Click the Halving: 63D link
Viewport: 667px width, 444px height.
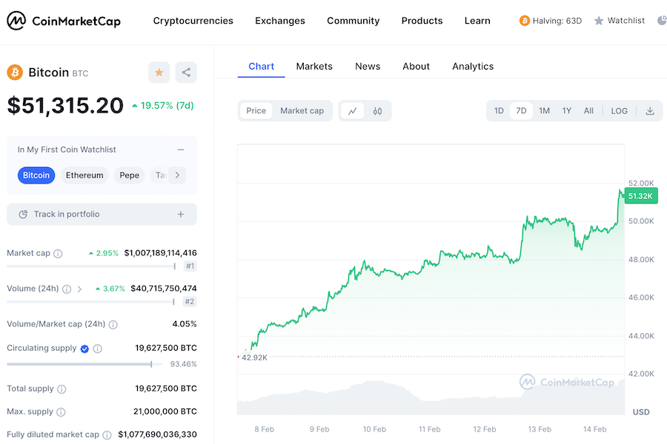pos(557,21)
